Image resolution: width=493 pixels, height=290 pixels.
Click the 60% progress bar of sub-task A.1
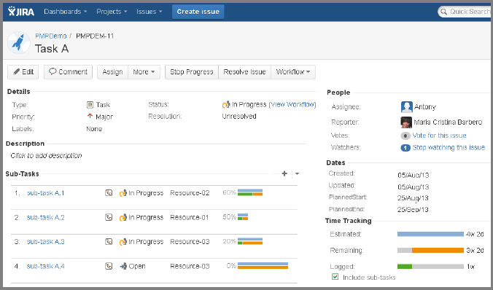[250, 192]
